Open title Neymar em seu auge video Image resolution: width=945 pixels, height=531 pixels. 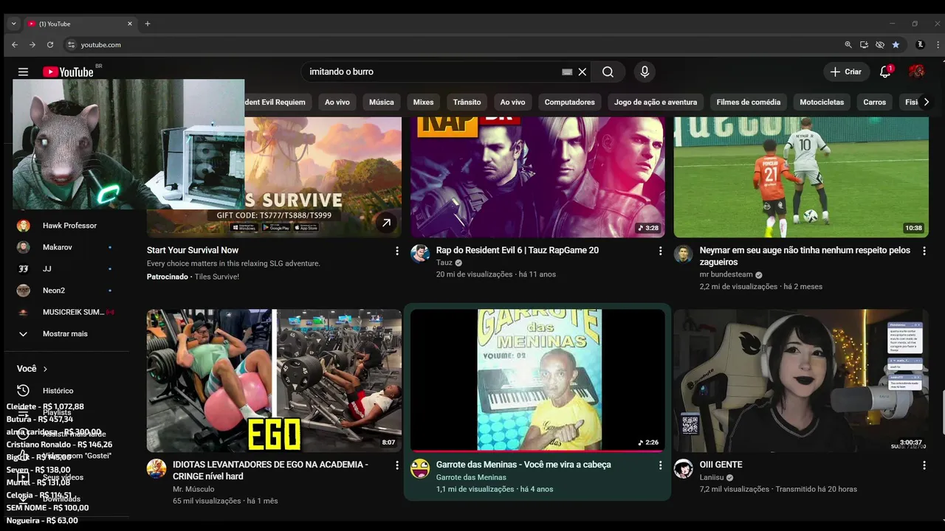pos(805,256)
